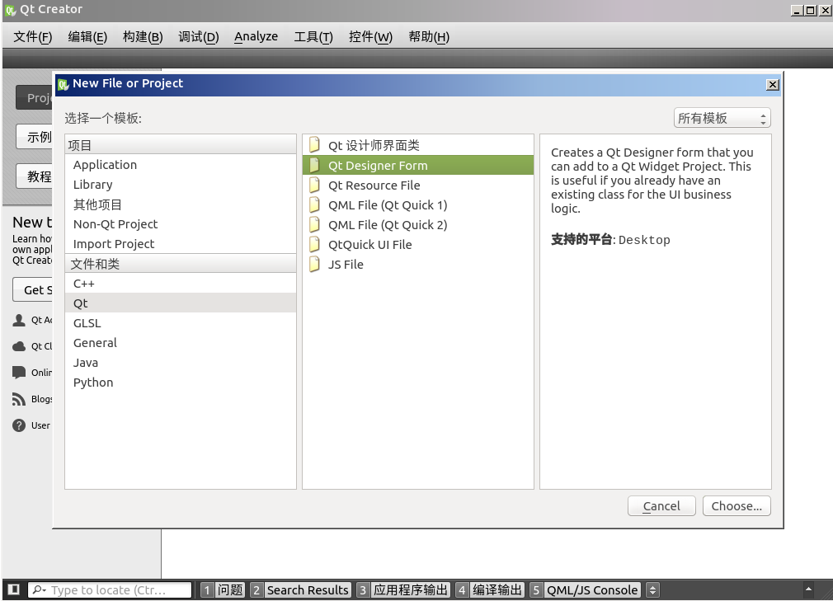Click the Blogs RSS feed icon

19,399
